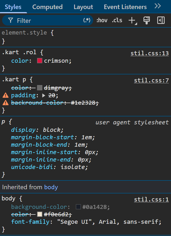Open the stil.css:7 source link

tap(151, 81)
